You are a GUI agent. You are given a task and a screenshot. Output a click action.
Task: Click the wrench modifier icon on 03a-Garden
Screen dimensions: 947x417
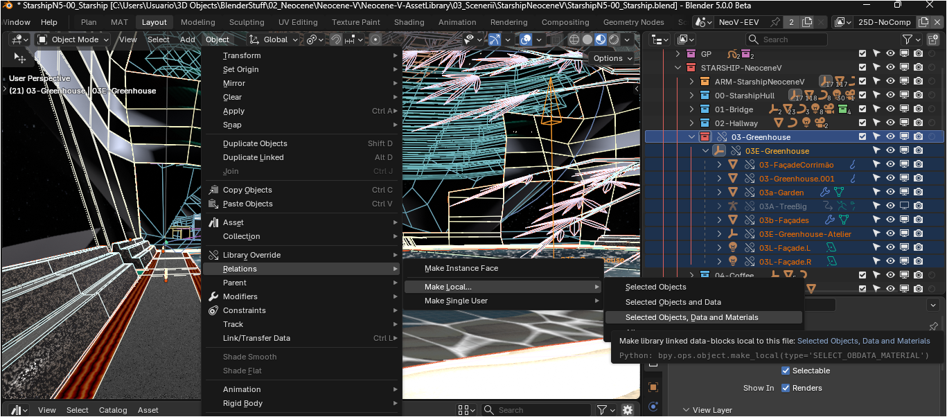click(825, 193)
